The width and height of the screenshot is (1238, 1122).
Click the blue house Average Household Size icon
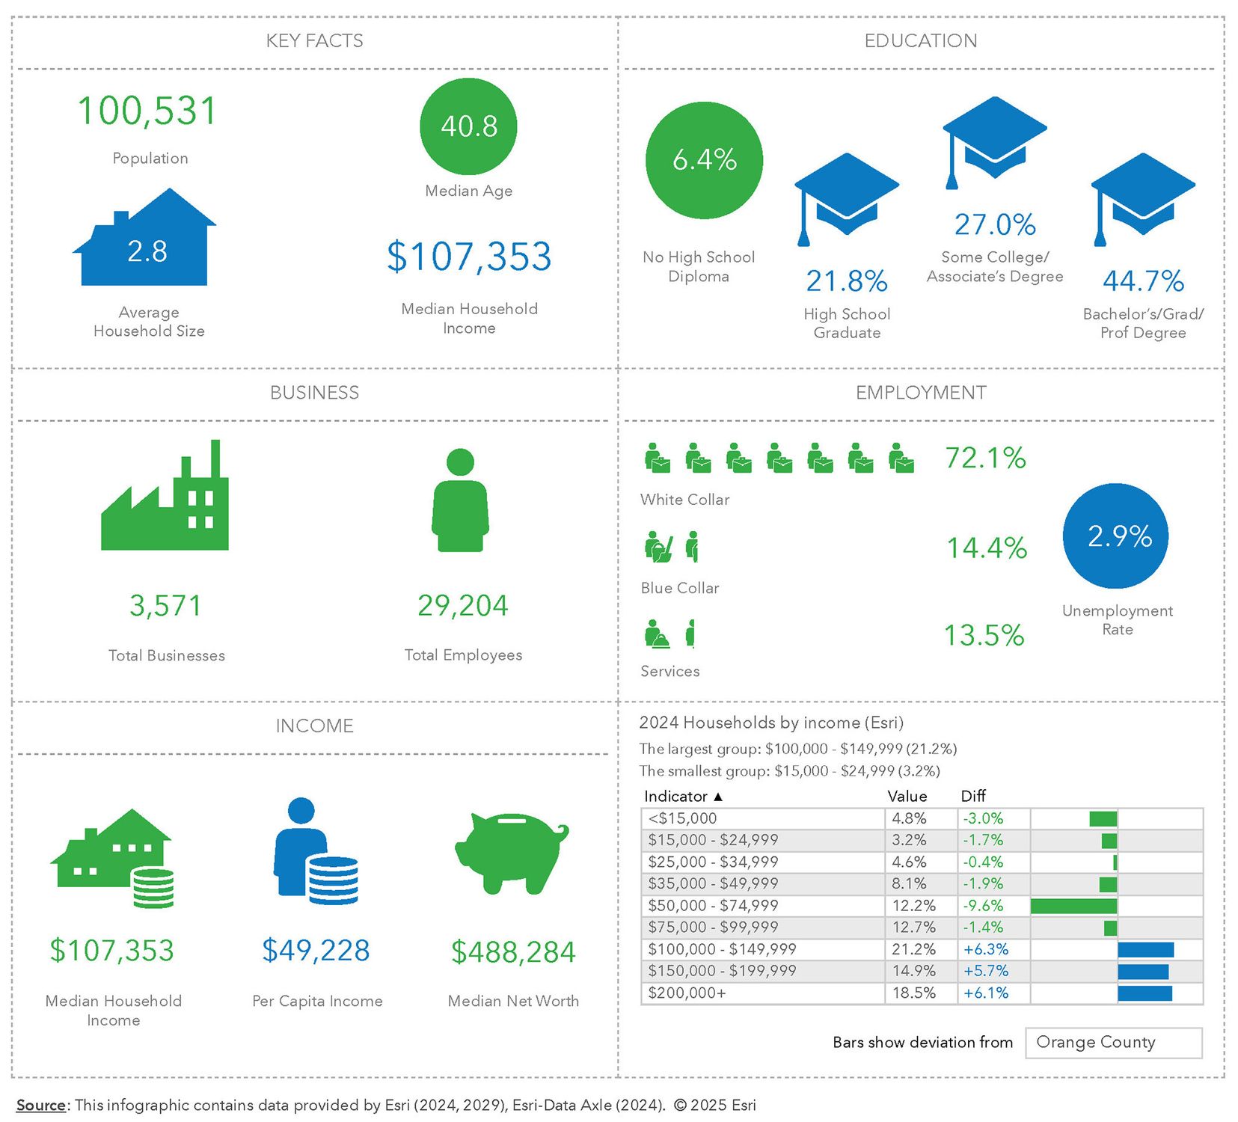coord(145,242)
